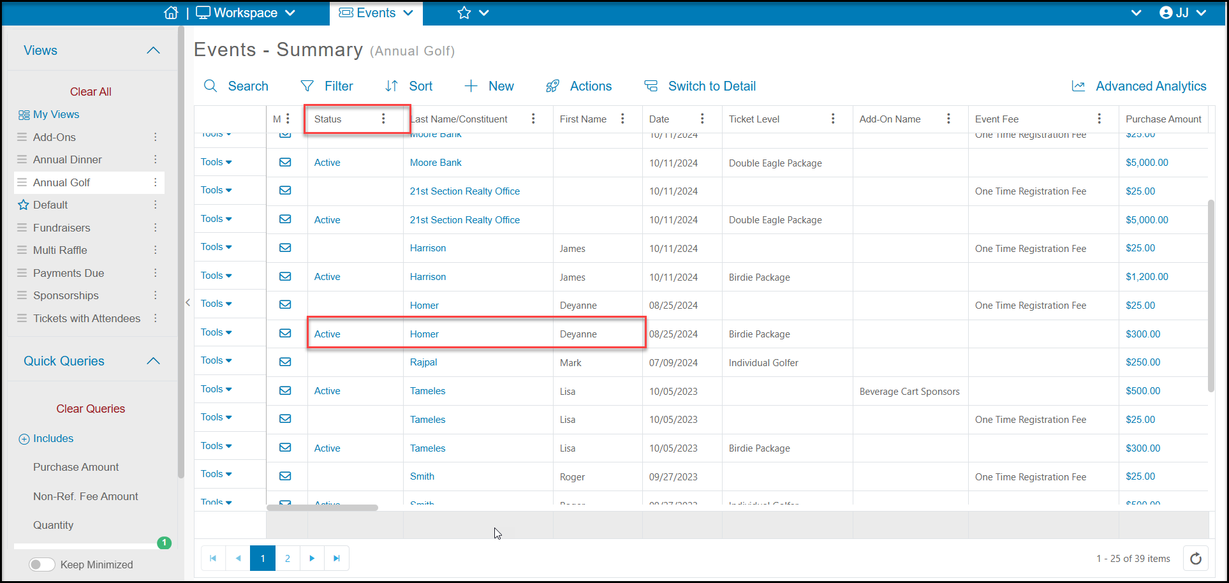The image size is (1229, 583).
Task: Open Status column options menu
Action: (383, 119)
